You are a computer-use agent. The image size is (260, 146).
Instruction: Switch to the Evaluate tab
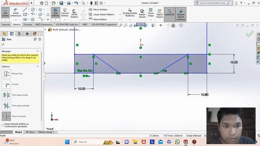[x=28, y=24]
